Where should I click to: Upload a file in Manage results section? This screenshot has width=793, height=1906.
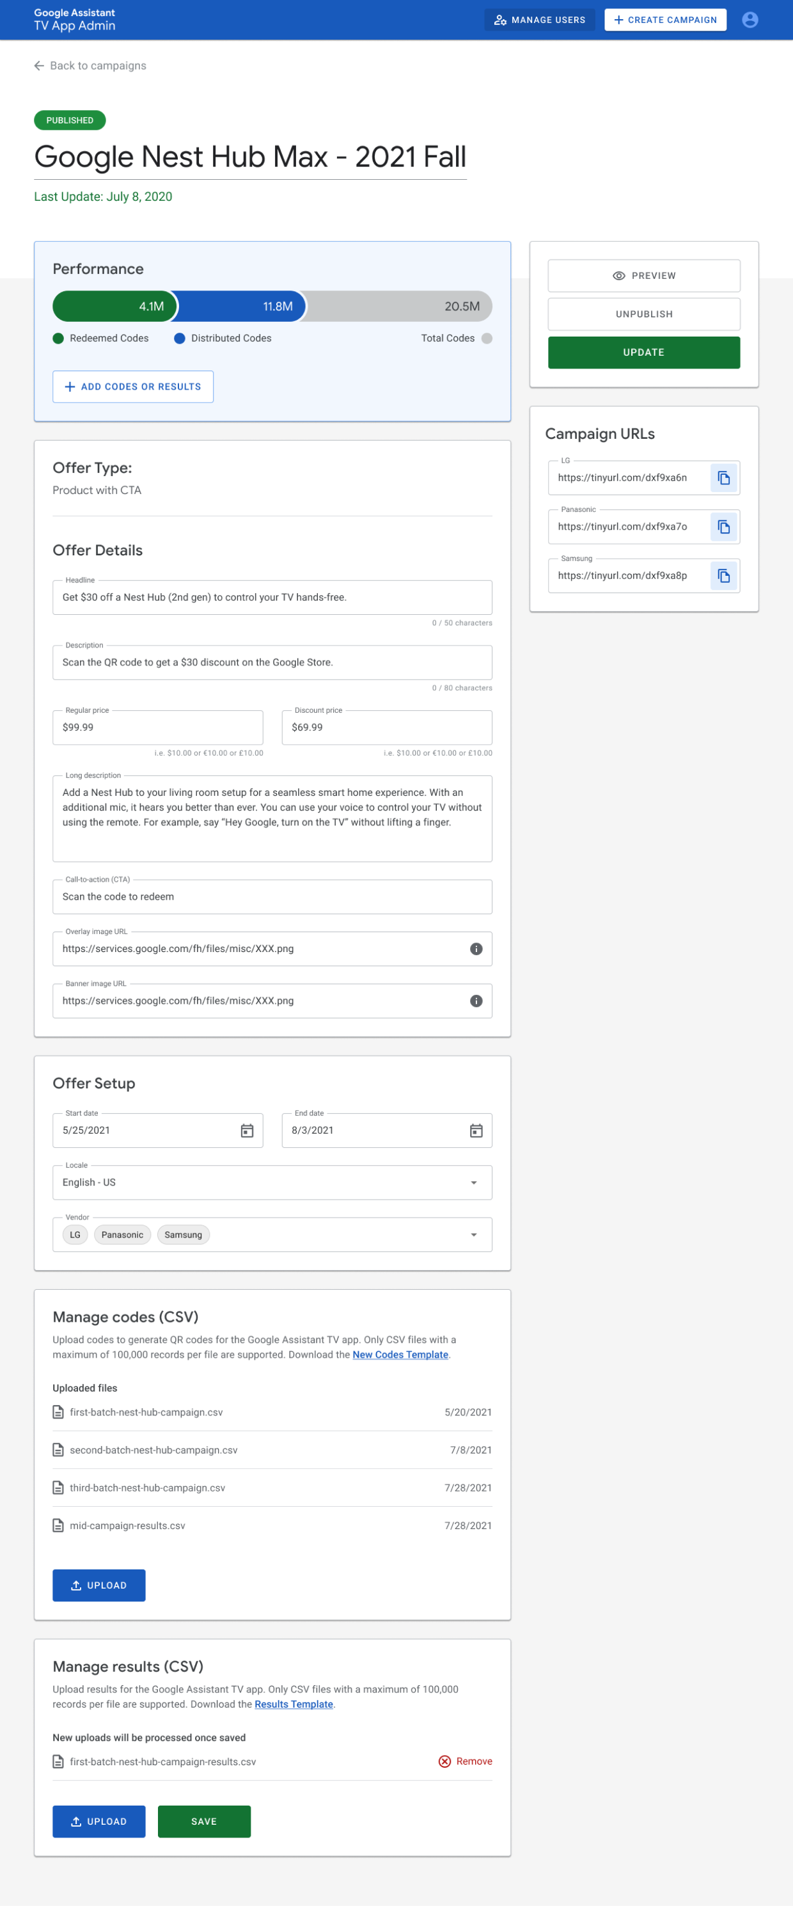pyautogui.click(x=99, y=1822)
